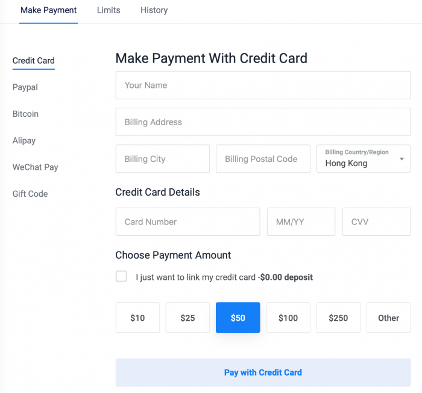The image size is (422, 393).
Task: Select Bitcoin in the sidebar
Action: point(25,114)
